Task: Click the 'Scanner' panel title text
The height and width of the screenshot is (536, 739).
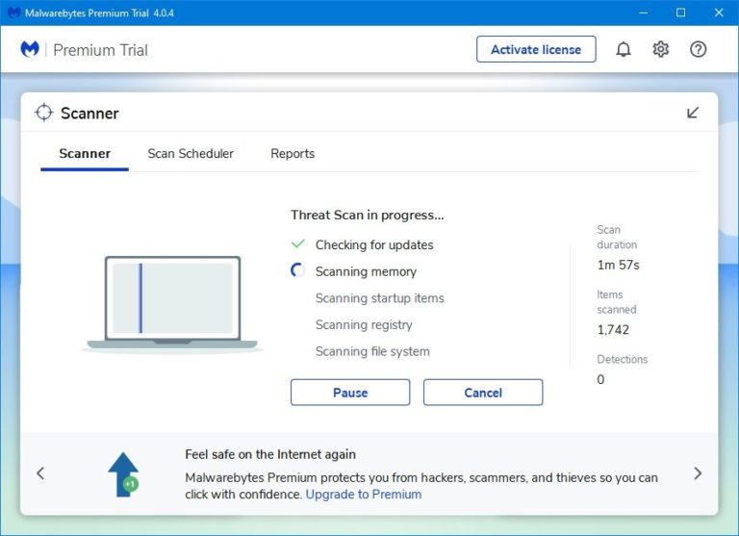Action: pos(89,114)
